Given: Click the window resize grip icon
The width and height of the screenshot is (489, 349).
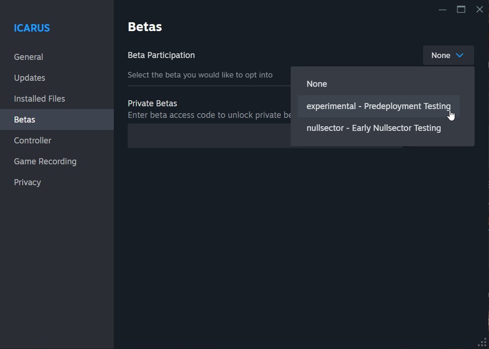Looking at the screenshot, I should point(482,343).
